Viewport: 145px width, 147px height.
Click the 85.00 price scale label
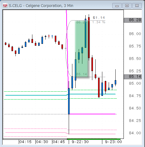tap(135, 83)
